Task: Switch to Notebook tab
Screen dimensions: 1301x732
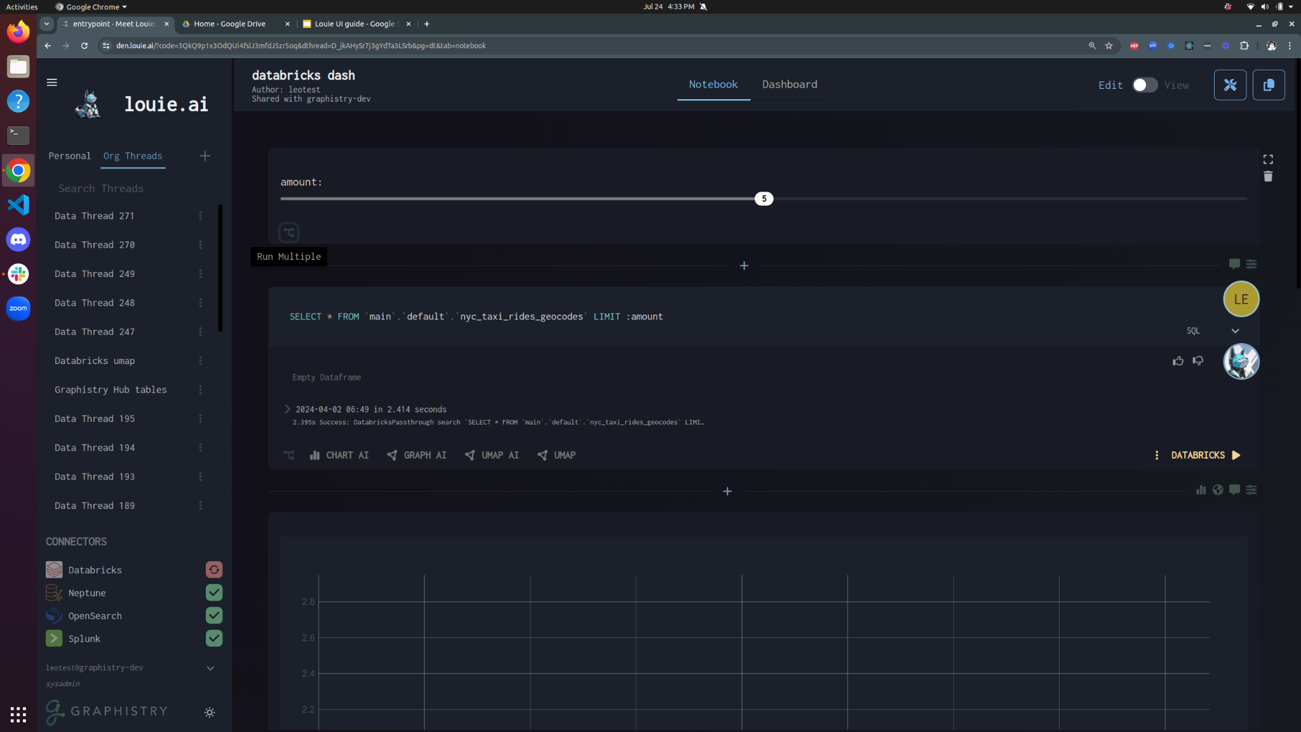Action: 713,85
